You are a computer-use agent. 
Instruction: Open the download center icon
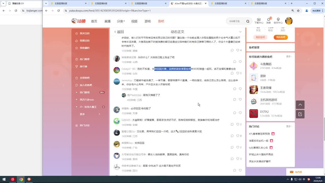point(258,20)
